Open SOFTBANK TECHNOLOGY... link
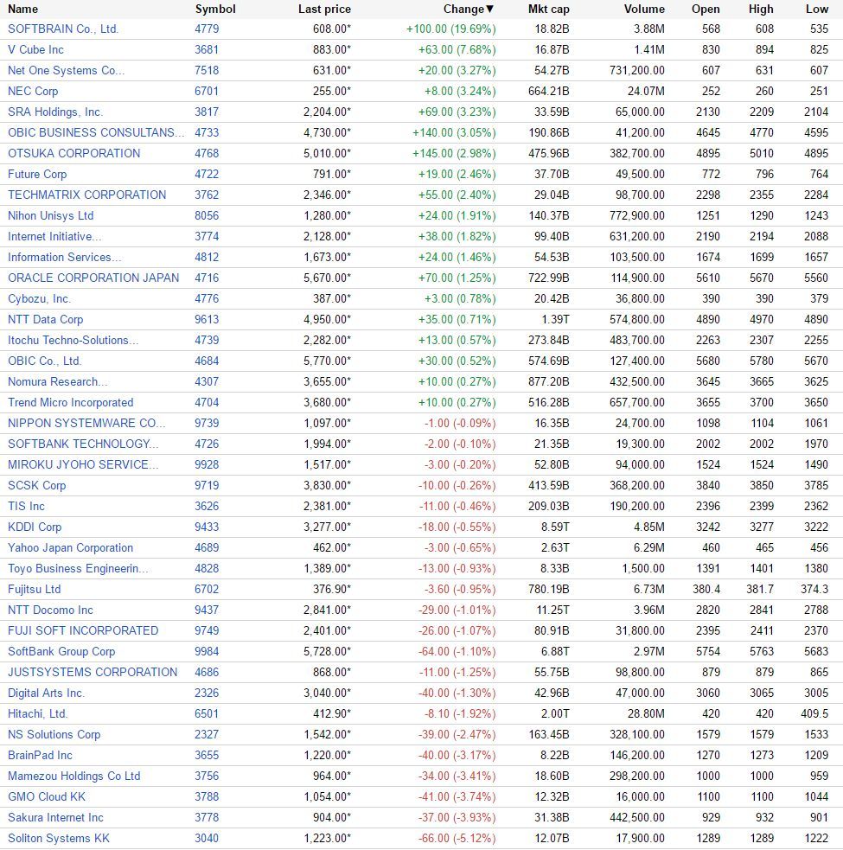This screenshot has width=843, height=850. [x=83, y=444]
